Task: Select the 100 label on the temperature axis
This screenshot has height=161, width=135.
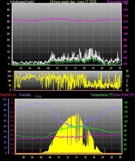Action: 126,121
